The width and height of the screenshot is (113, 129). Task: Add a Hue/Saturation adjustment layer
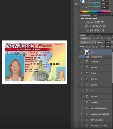click(x=86, y=26)
